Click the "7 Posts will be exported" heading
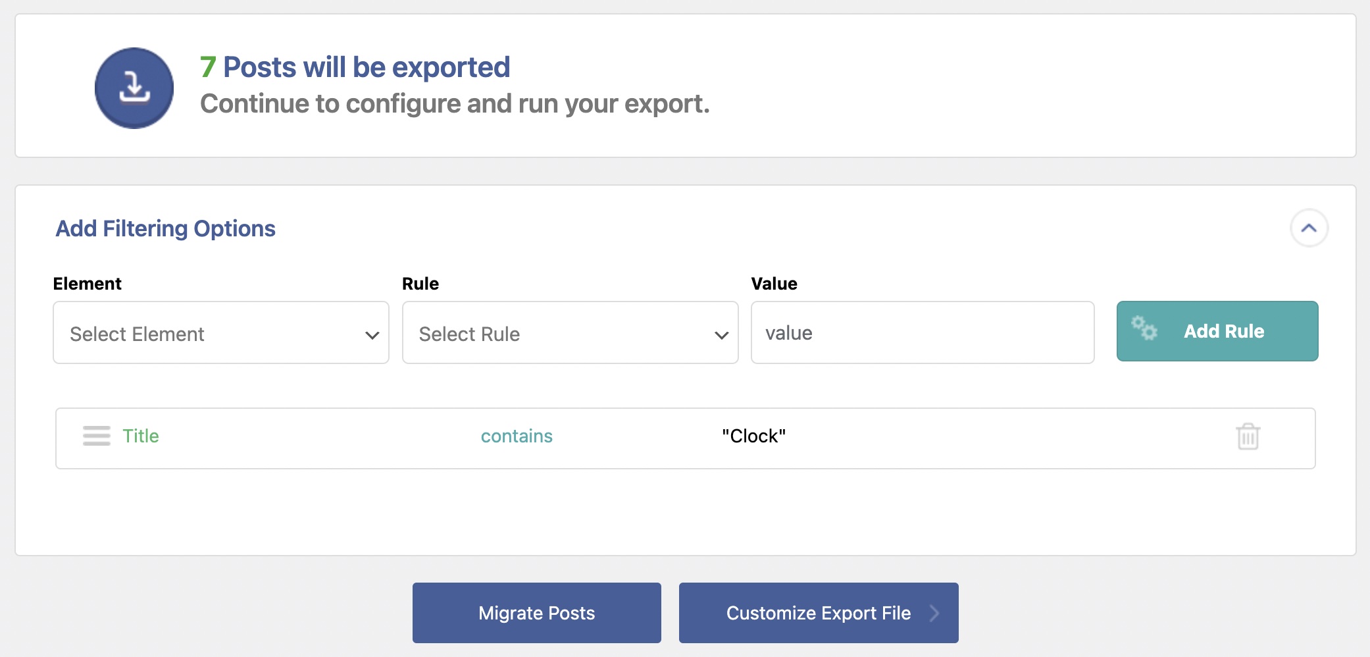 [355, 67]
